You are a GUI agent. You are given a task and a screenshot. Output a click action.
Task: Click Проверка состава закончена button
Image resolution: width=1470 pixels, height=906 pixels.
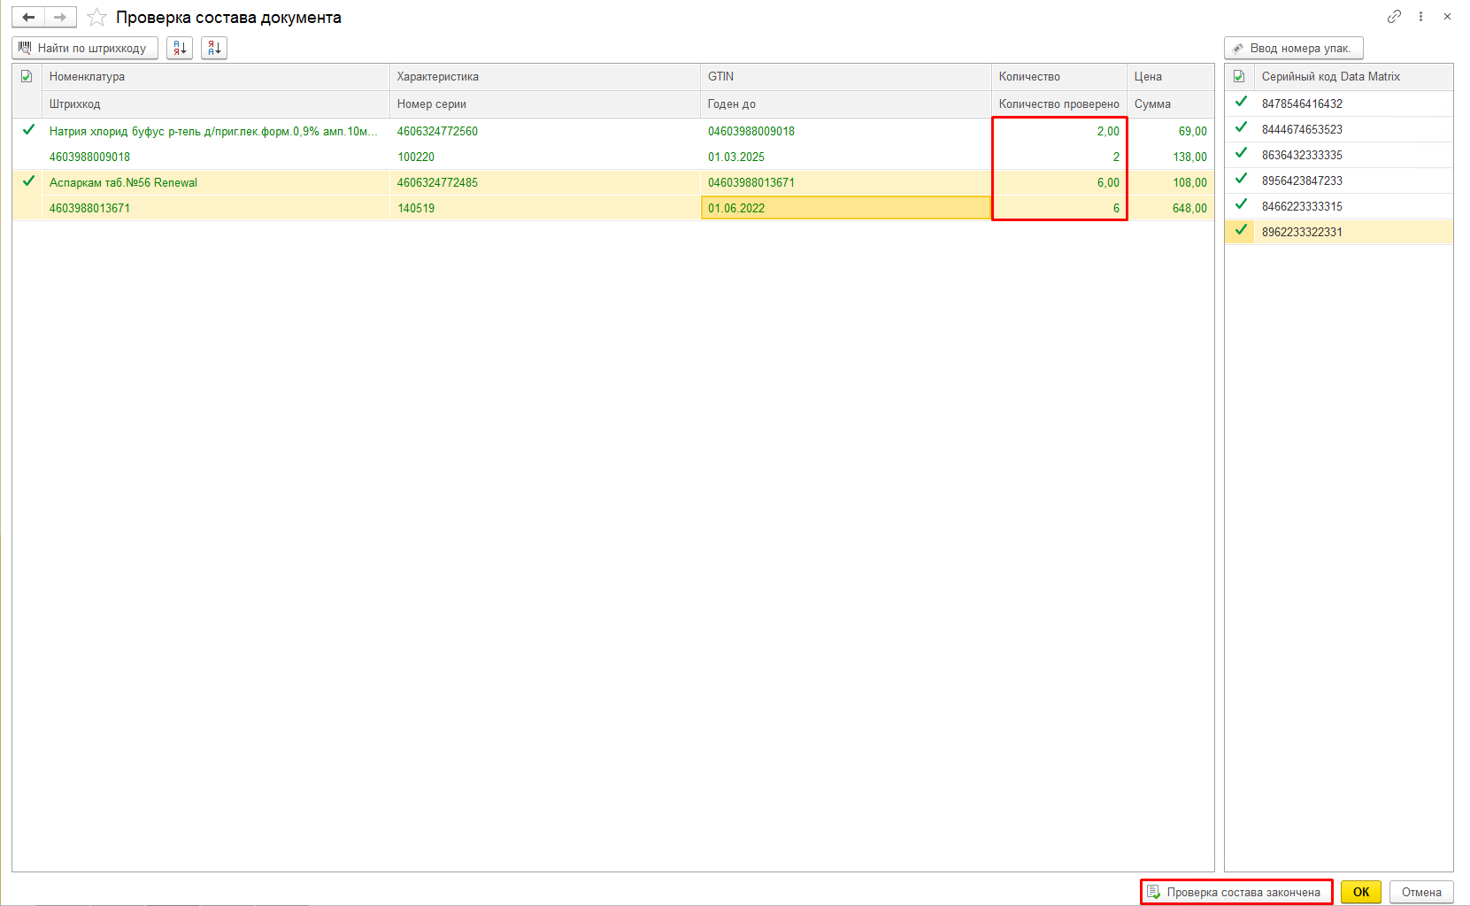[1236, 892]
